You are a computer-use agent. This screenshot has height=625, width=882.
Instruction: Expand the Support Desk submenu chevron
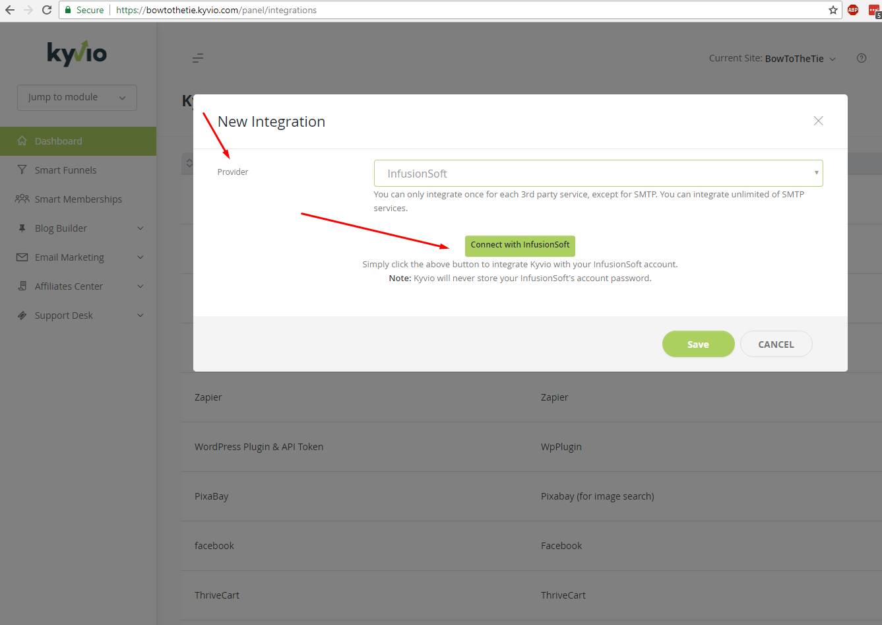pyautogui.click(x=141, y=315)
